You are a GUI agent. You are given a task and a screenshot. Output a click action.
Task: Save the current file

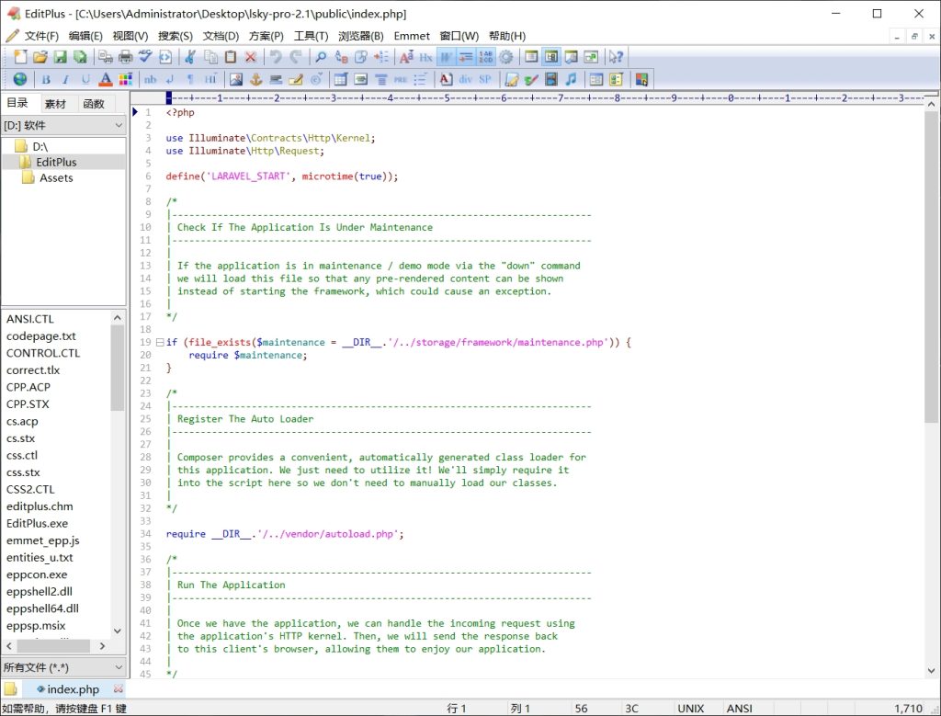pos(60,56)
